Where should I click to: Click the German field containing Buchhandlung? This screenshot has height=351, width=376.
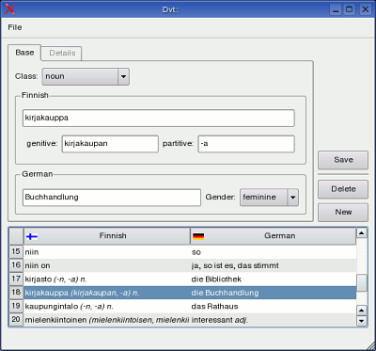click(x=112, y=198)
